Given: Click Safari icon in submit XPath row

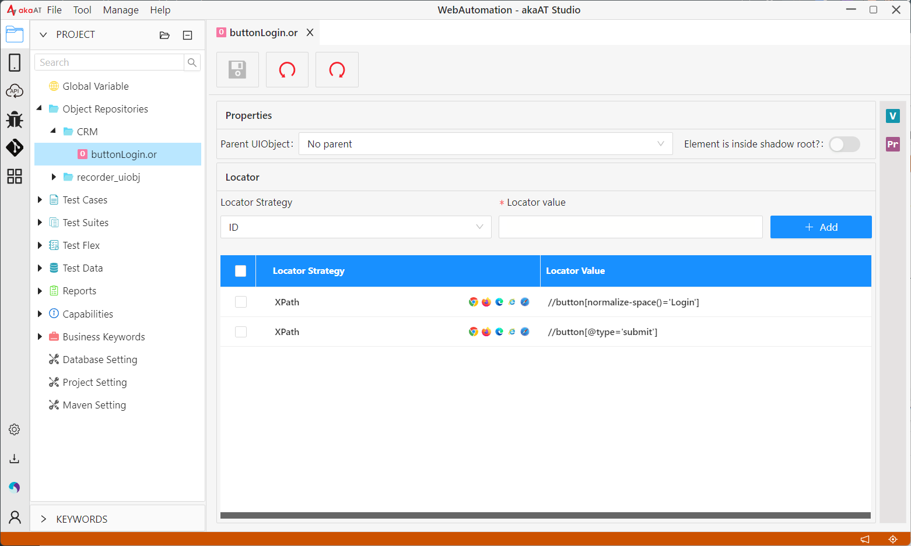Looking at the screenshot, I should [525, 332].
